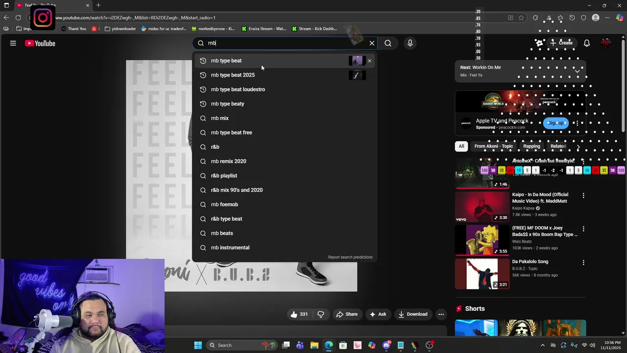Open the Windows Start menu

pos(198,345)
